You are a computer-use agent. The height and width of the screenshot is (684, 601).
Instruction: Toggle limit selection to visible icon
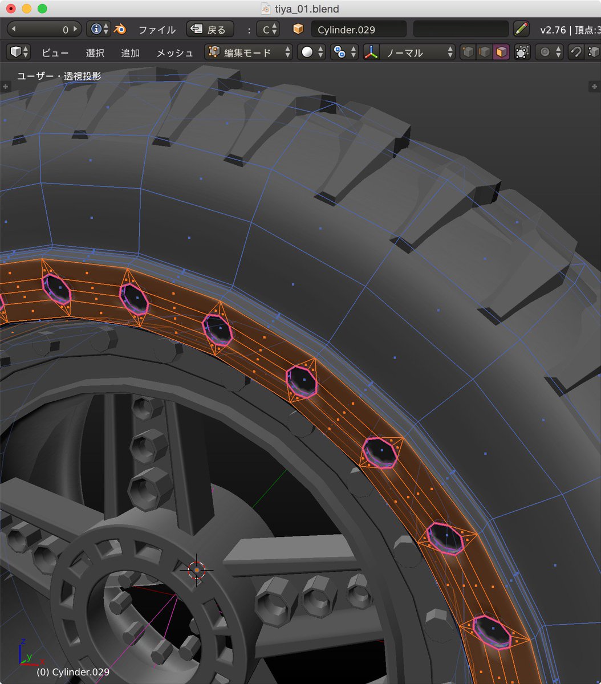522,52
